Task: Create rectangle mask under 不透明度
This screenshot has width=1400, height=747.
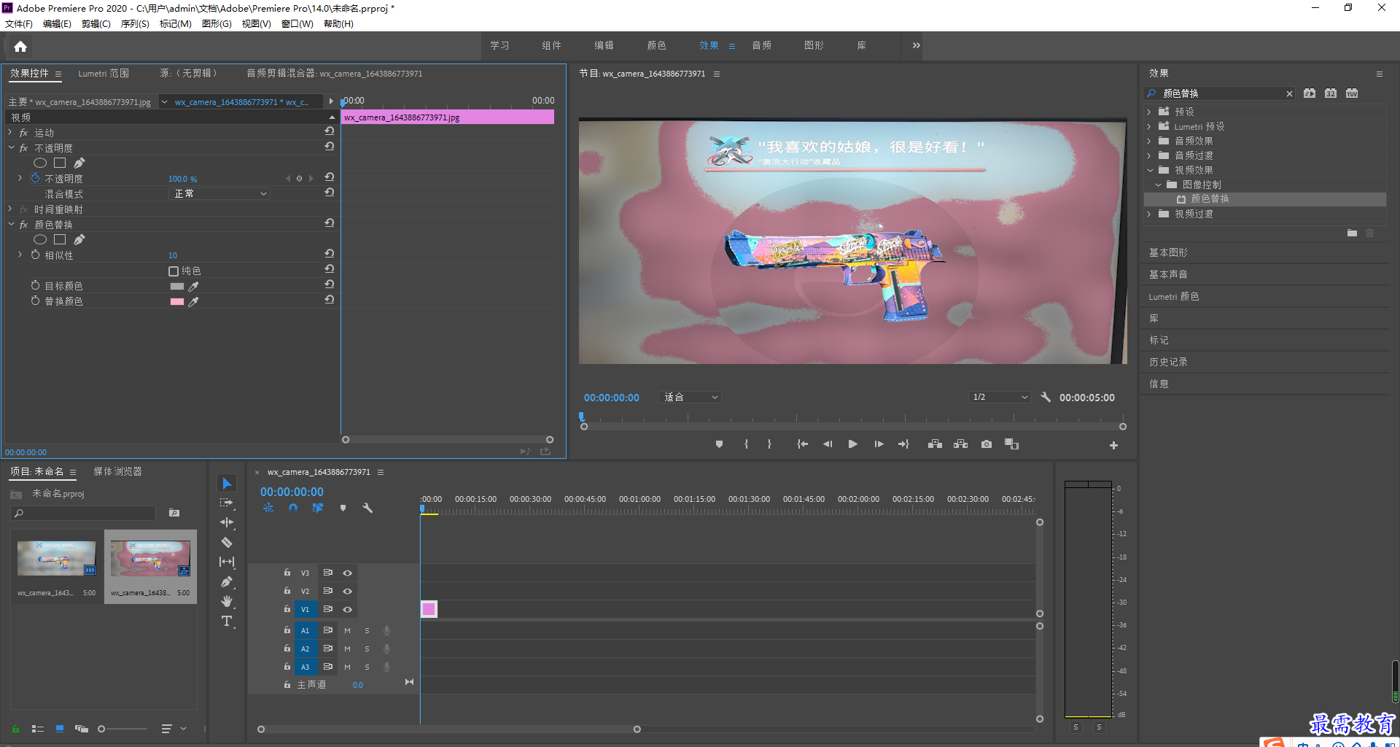Action: click(x=60, y=163)
